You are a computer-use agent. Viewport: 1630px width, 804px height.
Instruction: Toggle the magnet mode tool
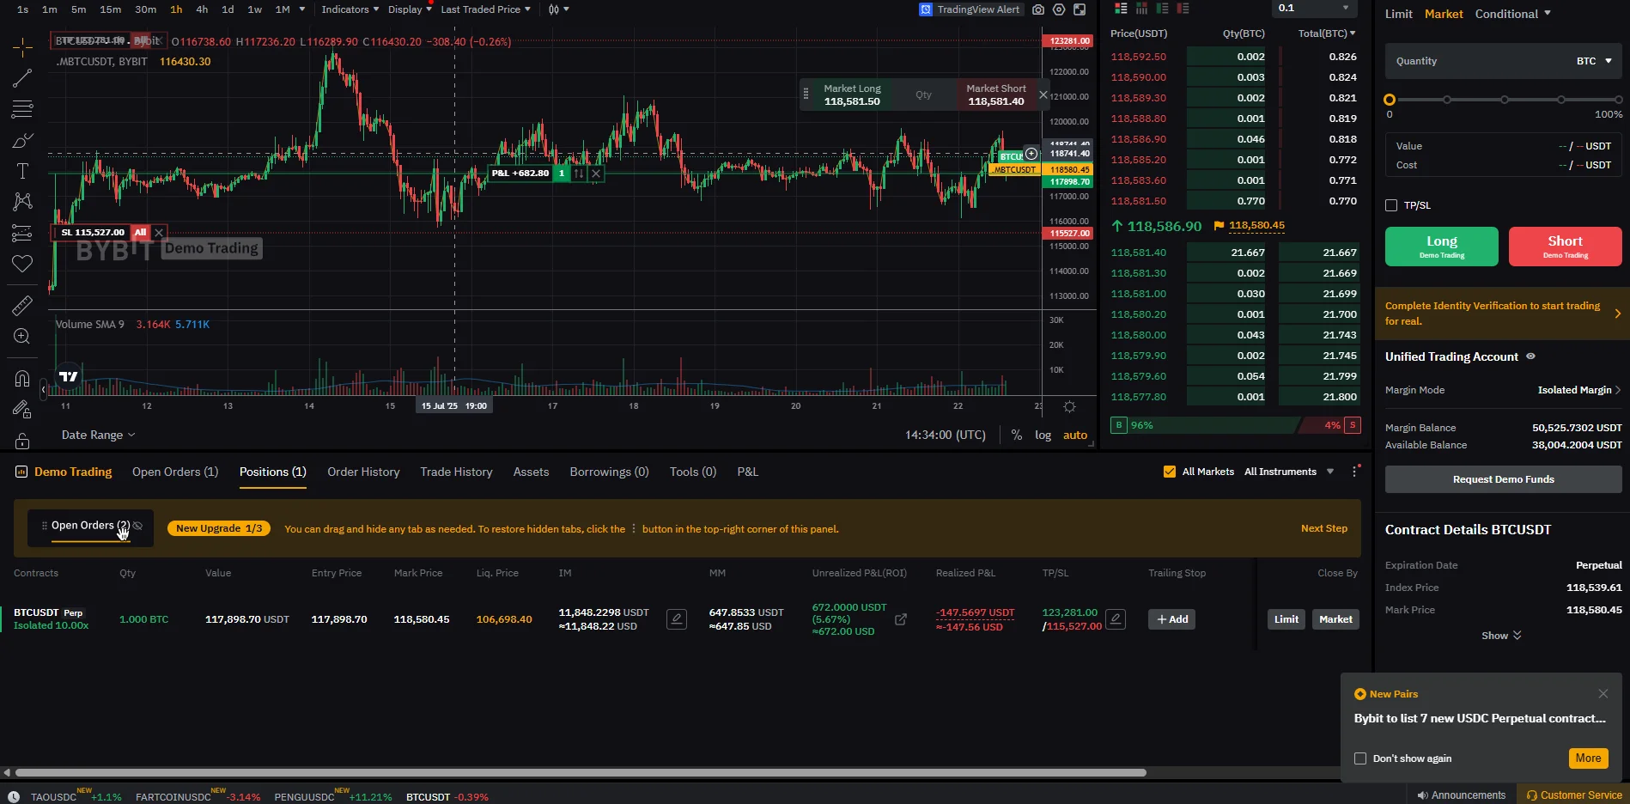tap(22, 379)
